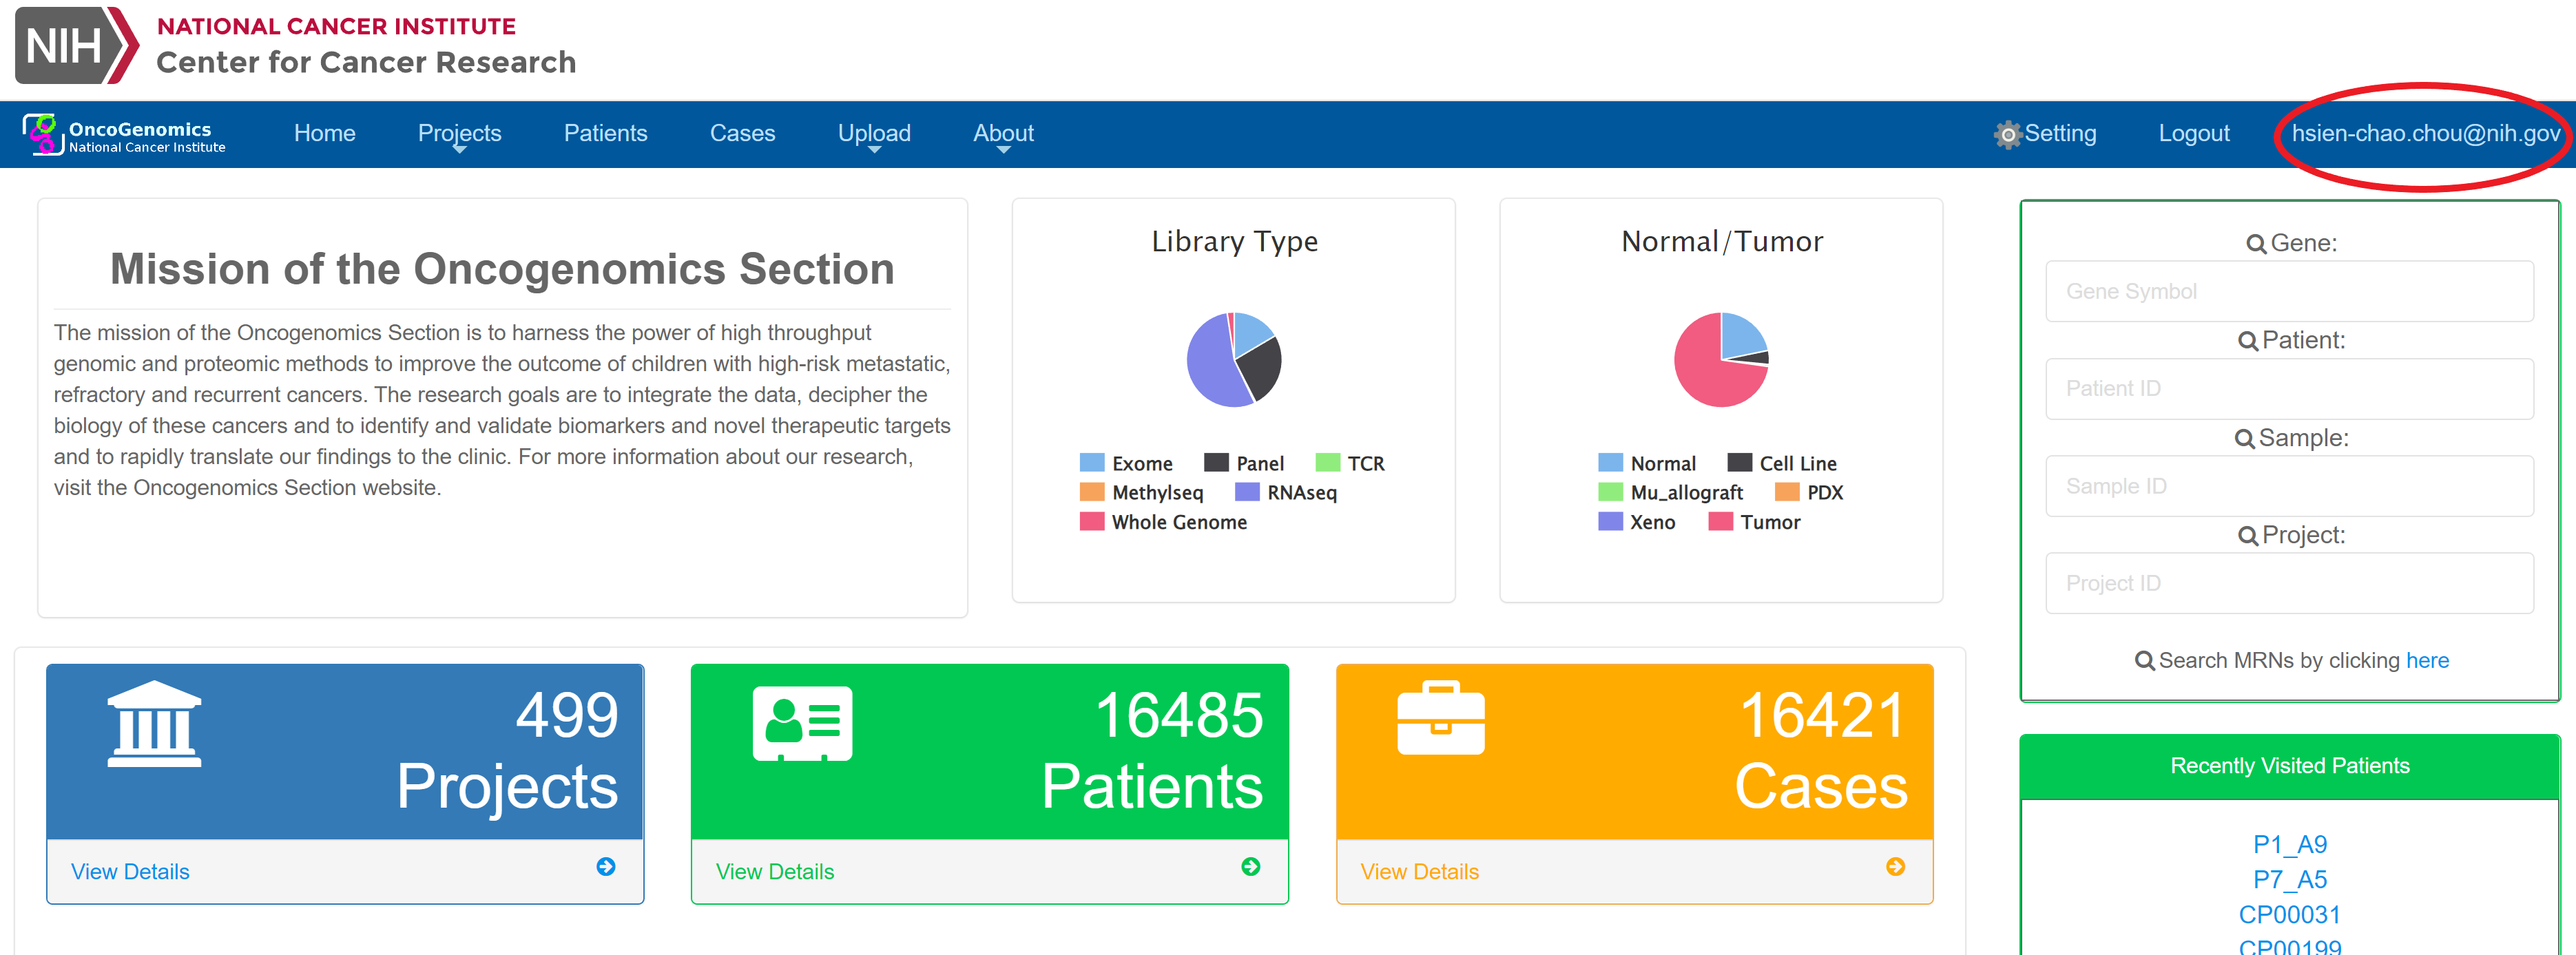Expand the Projects dropdown menu
2576x955 pixels.
pos(459,134)
